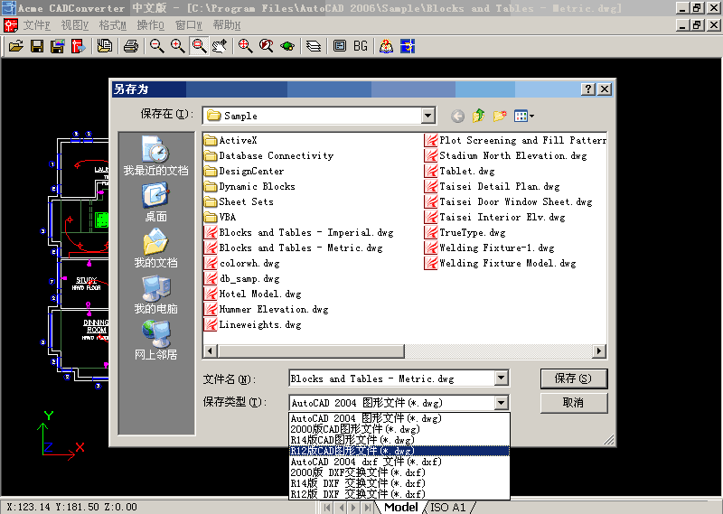Open the Dynamic Blocks folder

(x=250, y=186)
